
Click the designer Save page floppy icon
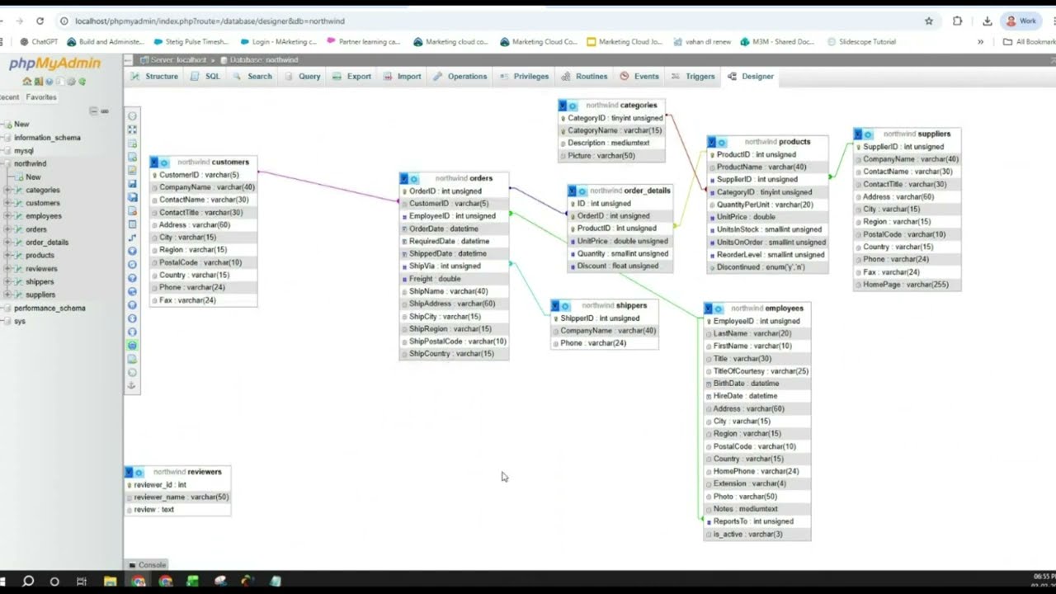pyautogui.click(x=132, y=184)
